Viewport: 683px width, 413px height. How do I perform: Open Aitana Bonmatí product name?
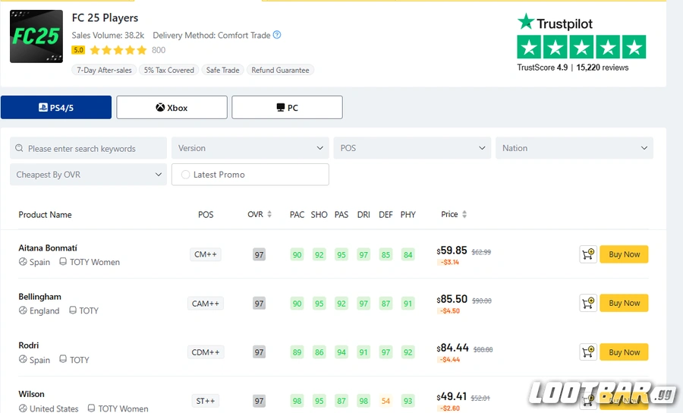48,248
